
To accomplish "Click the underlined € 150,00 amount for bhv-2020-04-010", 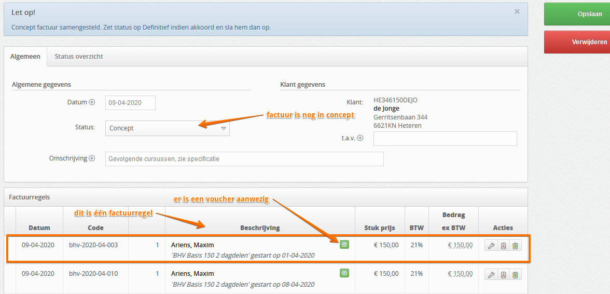I will (460, 274).
